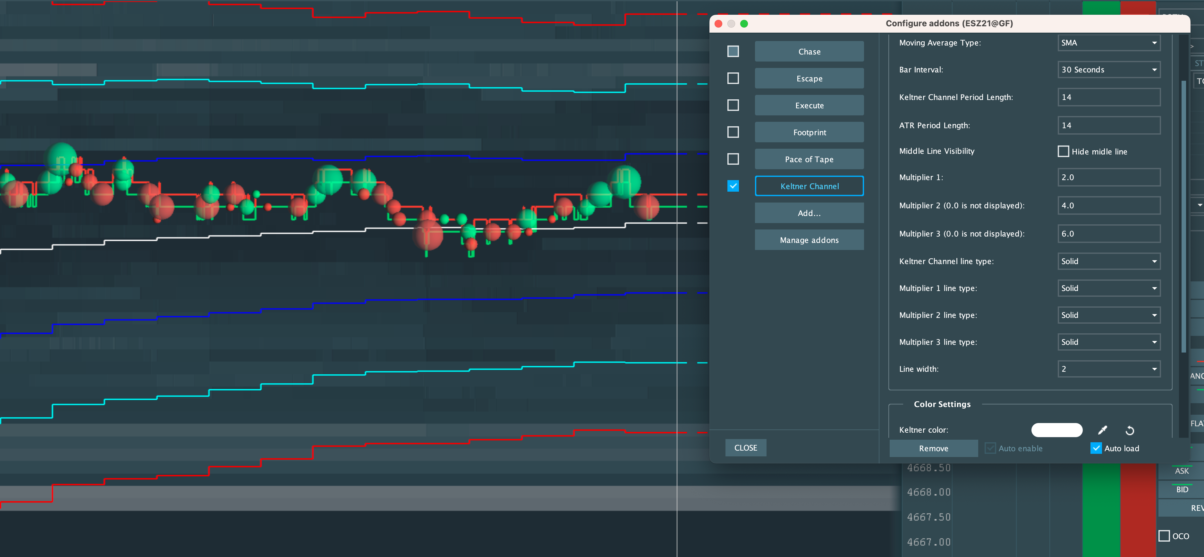The image size is (1204, 557).
Task: Tick the OCO checkbox
Action: point(1164,536)
